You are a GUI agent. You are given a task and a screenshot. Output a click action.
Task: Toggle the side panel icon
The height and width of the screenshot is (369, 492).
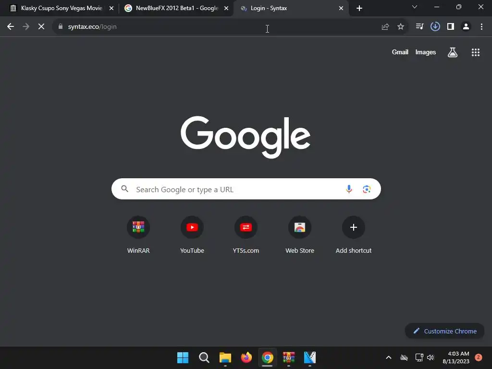pyautogui.click(x=451, y=27)
